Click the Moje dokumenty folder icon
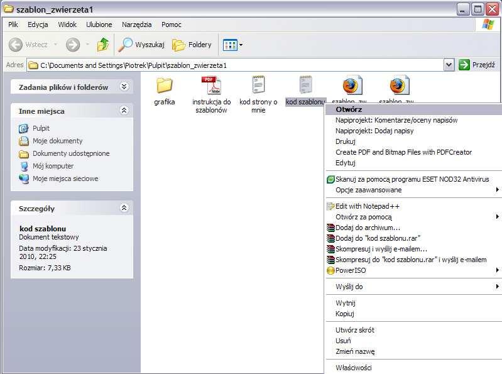 tap(24, 141)
